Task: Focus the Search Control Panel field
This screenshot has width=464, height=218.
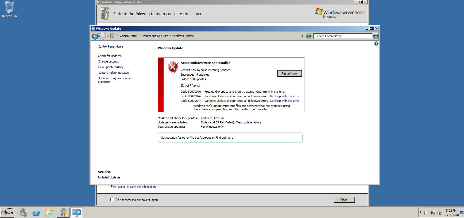Action: pos(343,36)
